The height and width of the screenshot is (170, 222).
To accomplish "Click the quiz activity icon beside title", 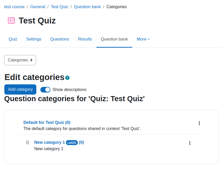I will pos(11,21).
